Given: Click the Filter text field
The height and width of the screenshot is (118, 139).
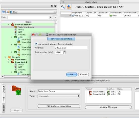Looking at the screenshot, I should tap(29, 17).
